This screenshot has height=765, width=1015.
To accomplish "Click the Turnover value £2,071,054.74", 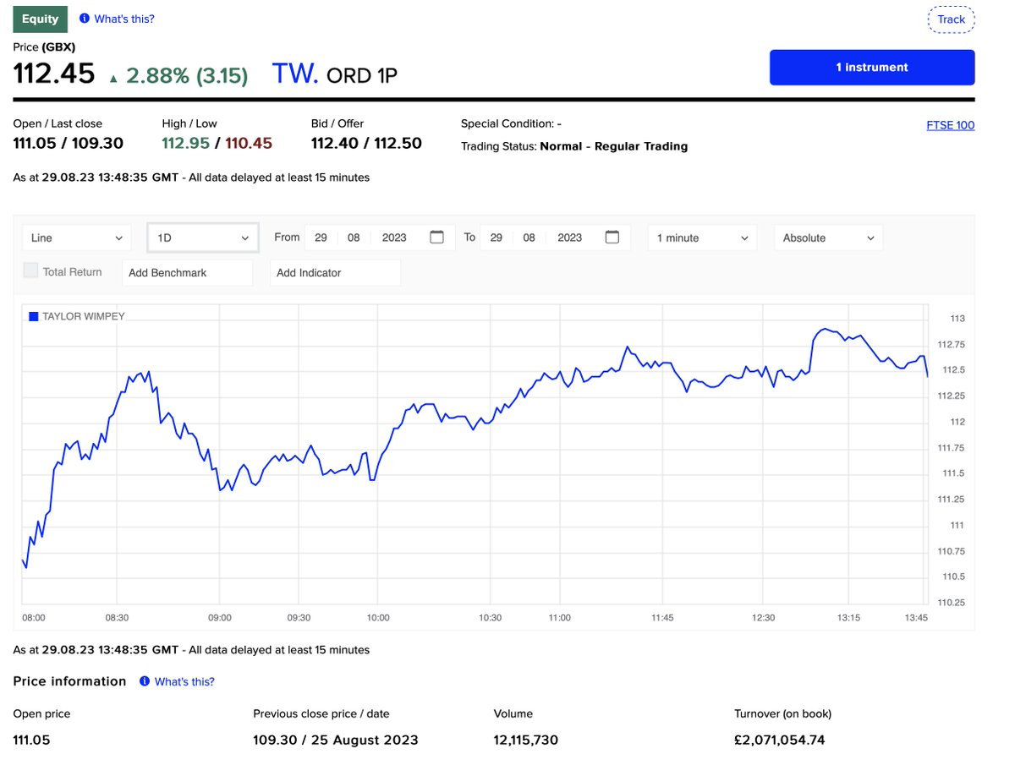I will 780,740.
